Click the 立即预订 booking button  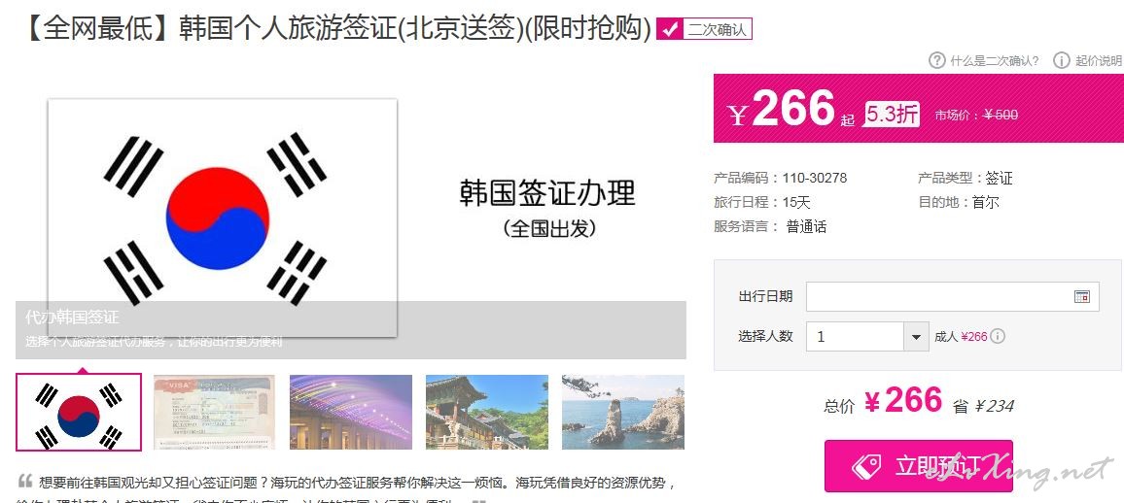tap(918, 466)
